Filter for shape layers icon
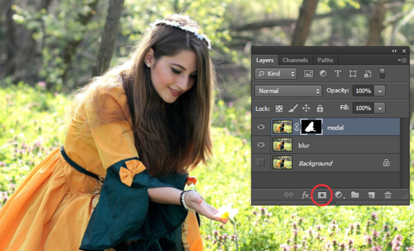The width and height of the screenshot is (414, 251). point(353,74)
